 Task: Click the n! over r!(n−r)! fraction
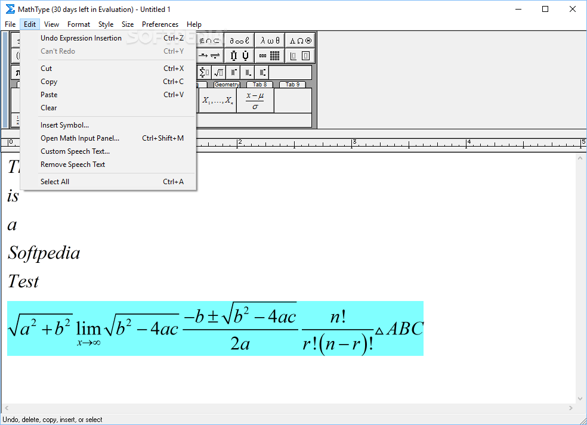pyautogui.click(x=338, y=332)
